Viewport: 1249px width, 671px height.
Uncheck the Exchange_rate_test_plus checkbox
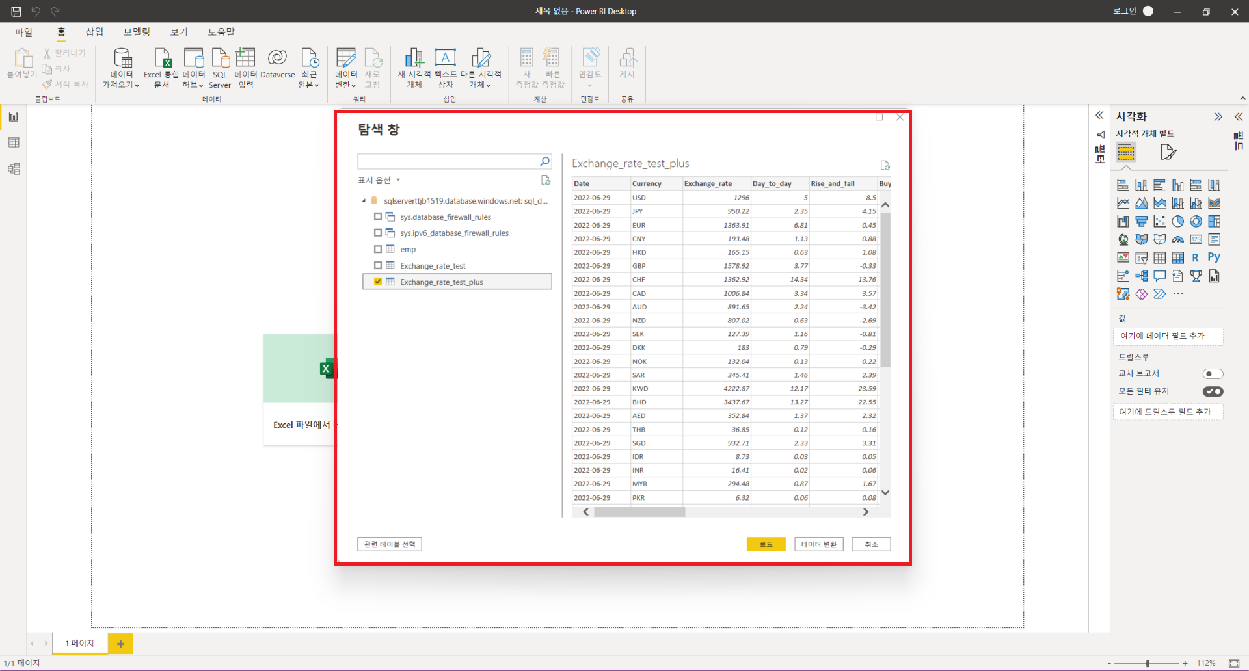tap(378, 282)
